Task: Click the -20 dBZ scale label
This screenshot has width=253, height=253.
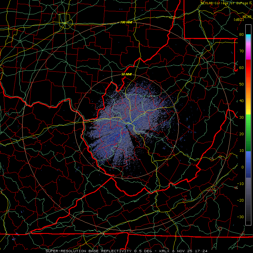Action: click(x=240, y=200)
